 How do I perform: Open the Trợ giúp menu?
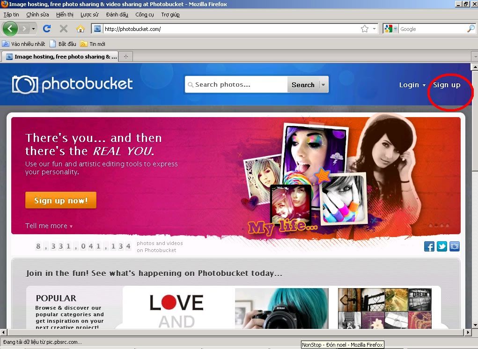tap(170, 15)
